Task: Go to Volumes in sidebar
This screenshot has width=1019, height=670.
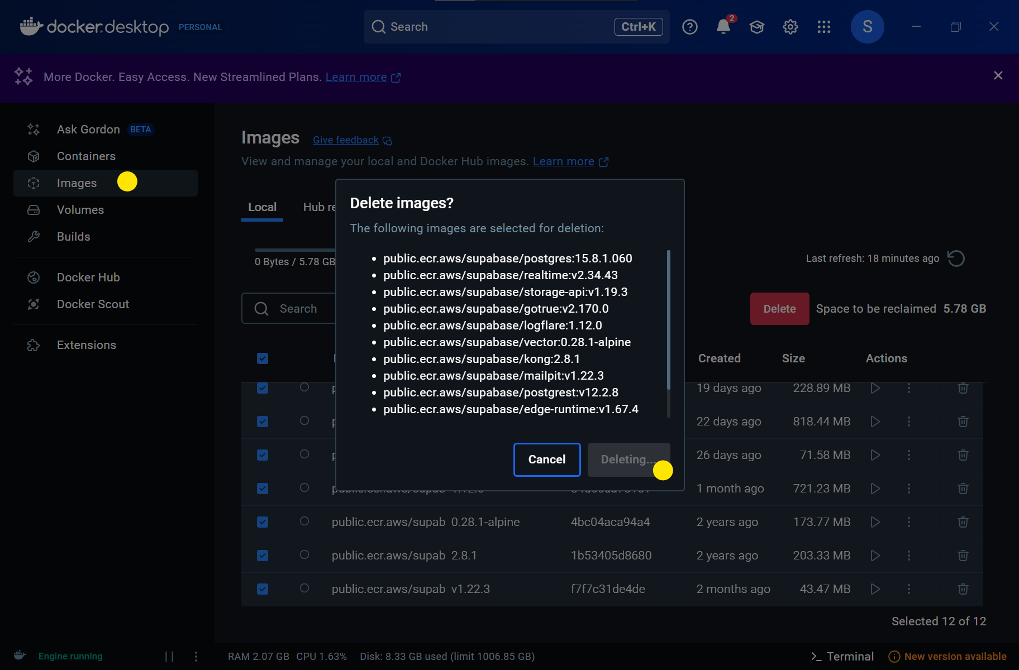Action: [x=106, y=210]
